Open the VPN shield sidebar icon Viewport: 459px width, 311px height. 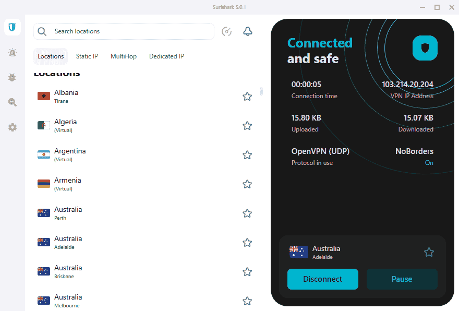[13, 27]
